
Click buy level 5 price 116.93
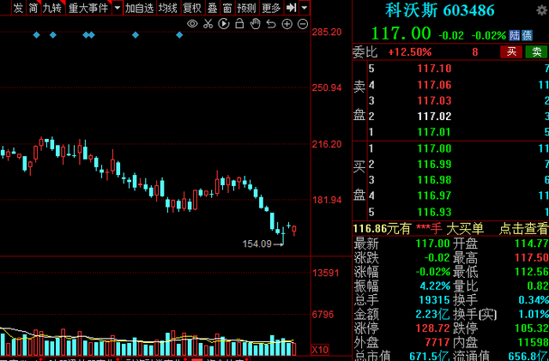point(434,212)
